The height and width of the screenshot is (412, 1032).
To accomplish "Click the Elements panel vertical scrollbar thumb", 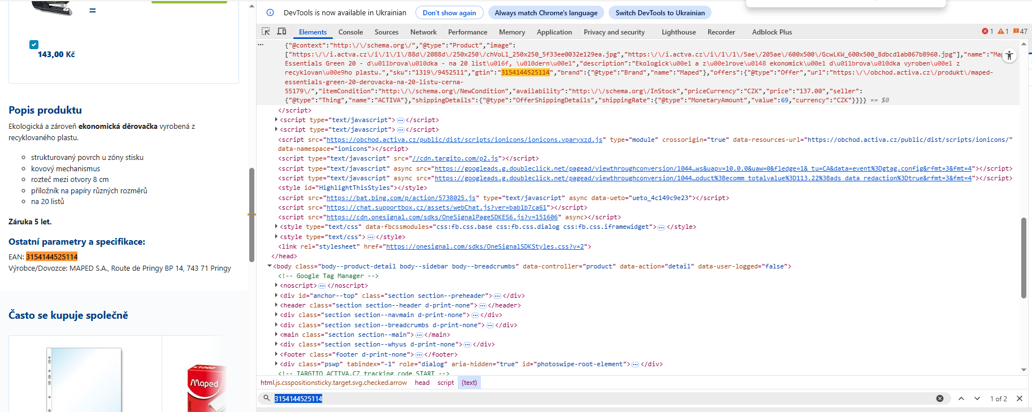I will click(1024, 258).
